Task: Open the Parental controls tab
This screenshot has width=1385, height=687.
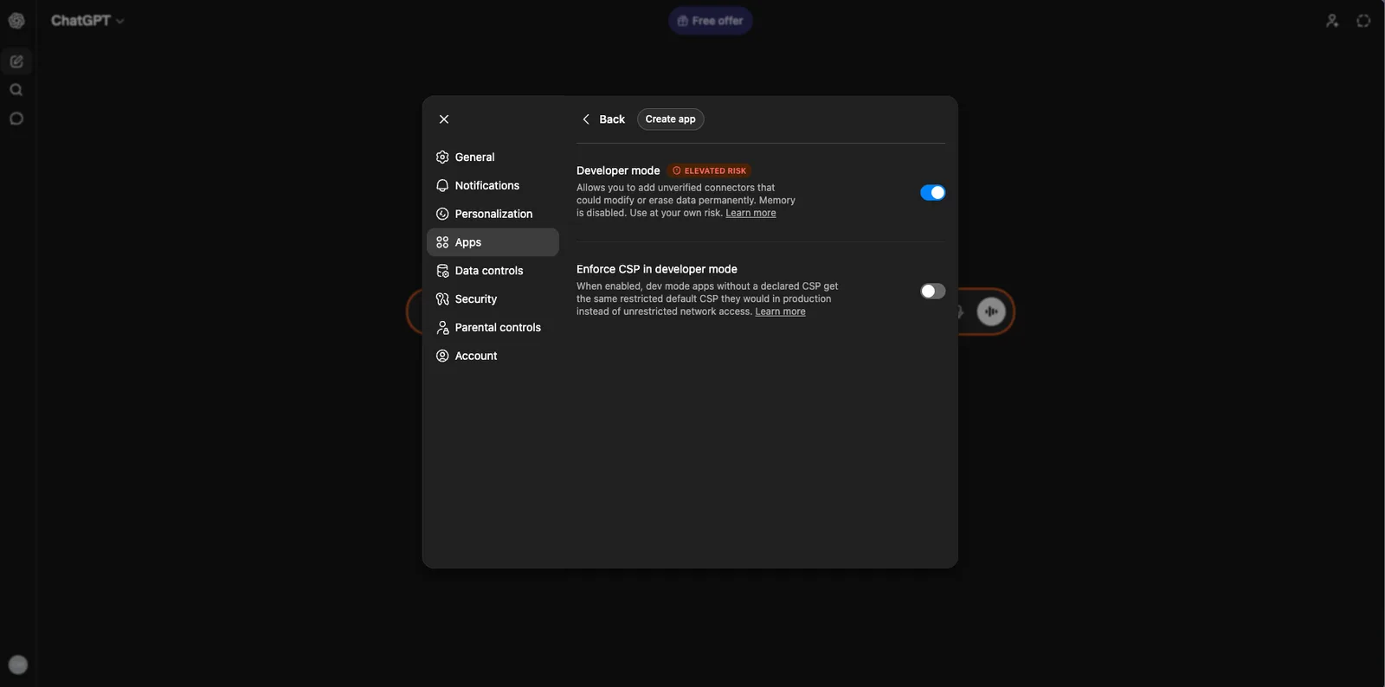Action: (x=493, y=328)
